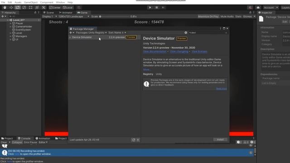Click the grid snapping toolbar icon
The width and height of the screenshot is (290, 163).
point(79,8)
